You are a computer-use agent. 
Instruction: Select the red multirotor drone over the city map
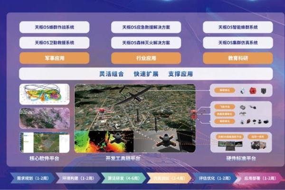pos(101,110)
